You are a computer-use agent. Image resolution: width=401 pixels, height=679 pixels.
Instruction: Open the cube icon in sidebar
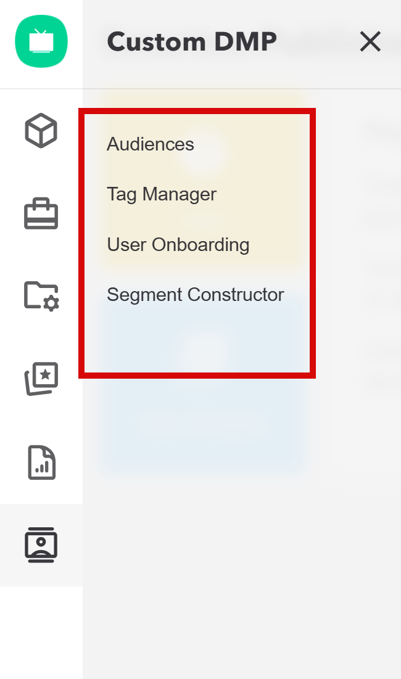tap(41, 131)
